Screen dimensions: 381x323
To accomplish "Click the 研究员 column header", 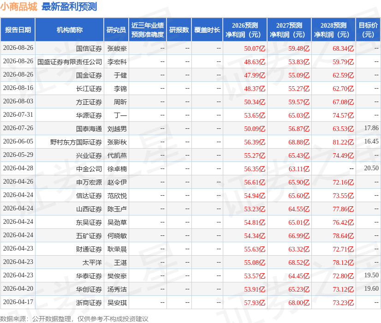I will tap(116, 30).
